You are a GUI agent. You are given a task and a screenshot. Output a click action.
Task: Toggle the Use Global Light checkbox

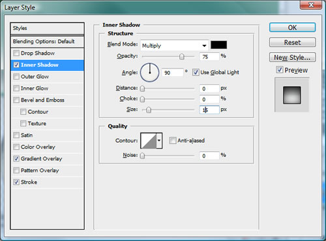click(196, 72)
